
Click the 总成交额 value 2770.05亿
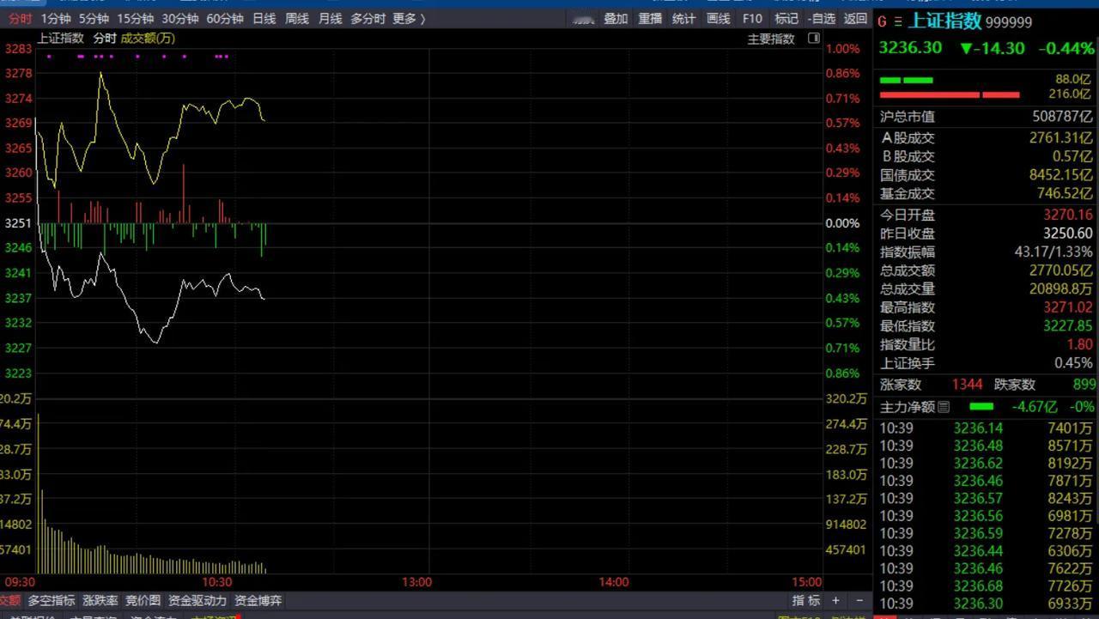(1061, 270)
